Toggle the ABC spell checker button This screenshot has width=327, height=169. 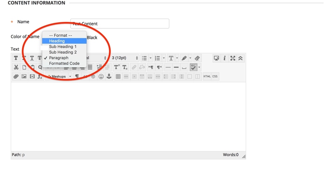coord(193,67)
